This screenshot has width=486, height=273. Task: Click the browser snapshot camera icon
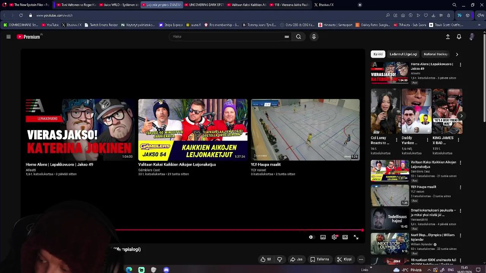point(403,16)
